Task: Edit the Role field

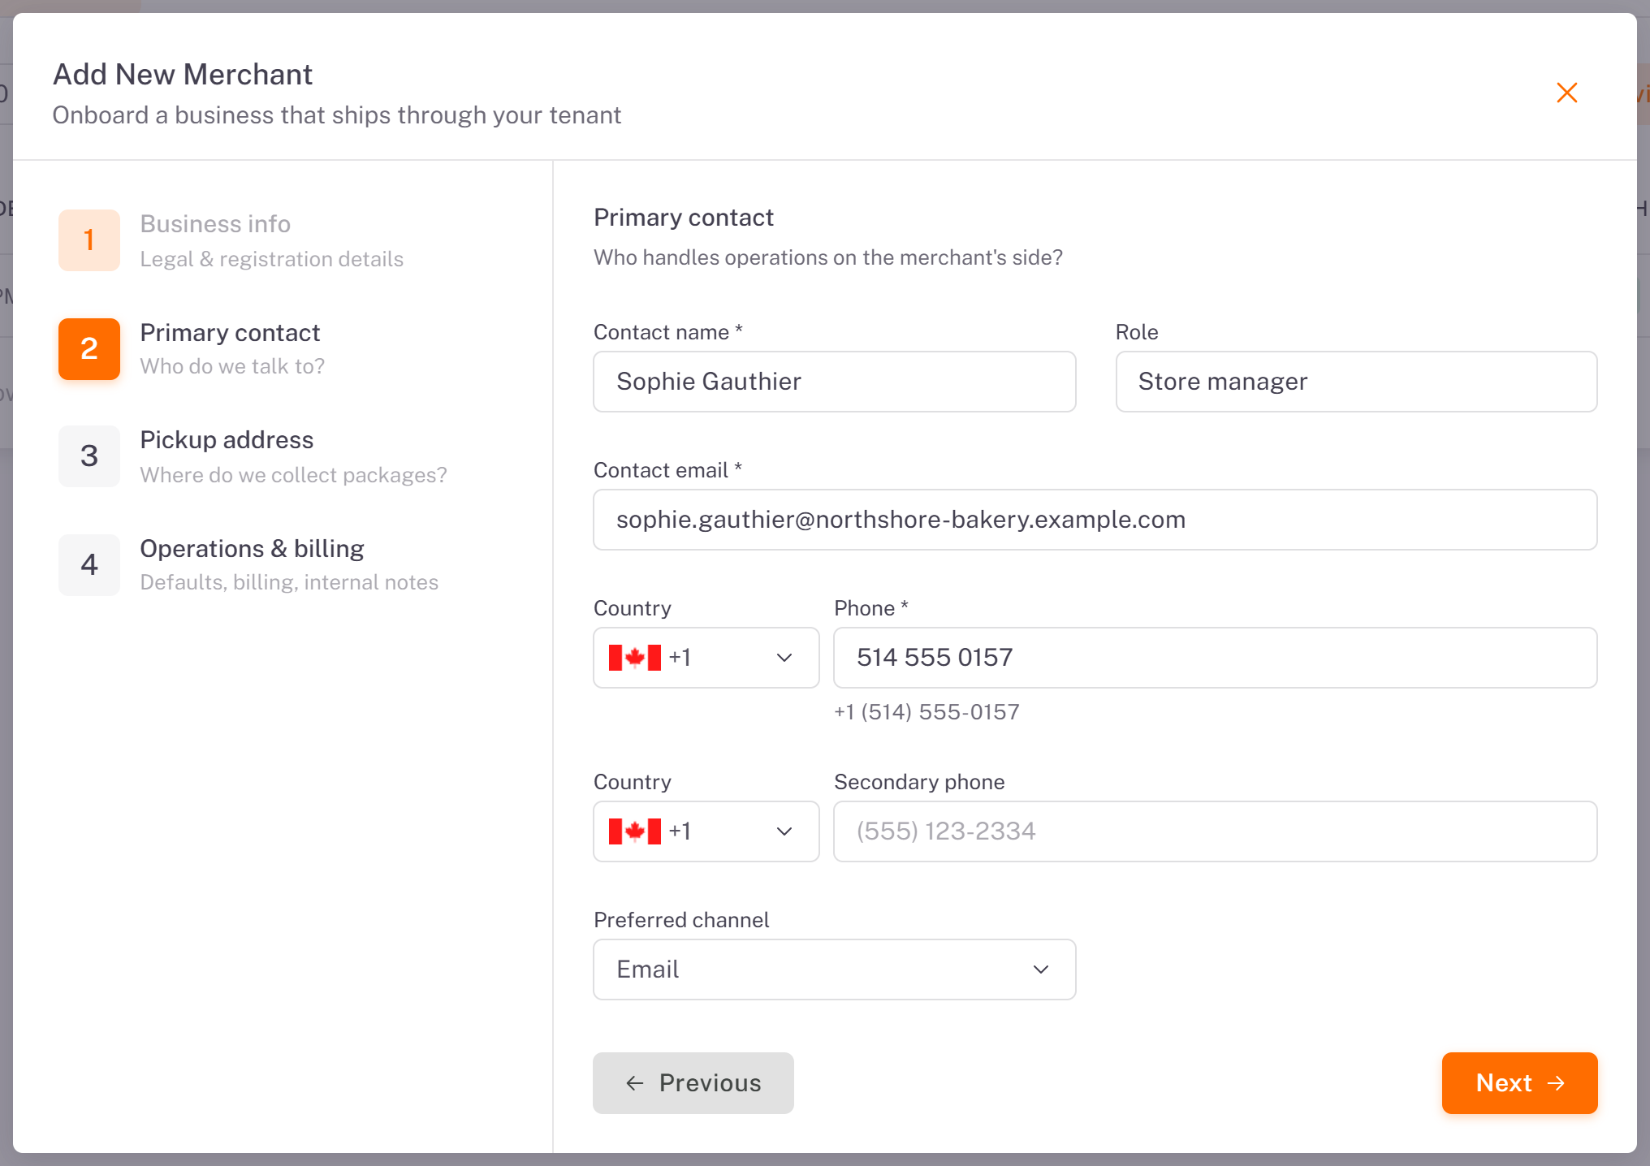Action: [1356, 382]
